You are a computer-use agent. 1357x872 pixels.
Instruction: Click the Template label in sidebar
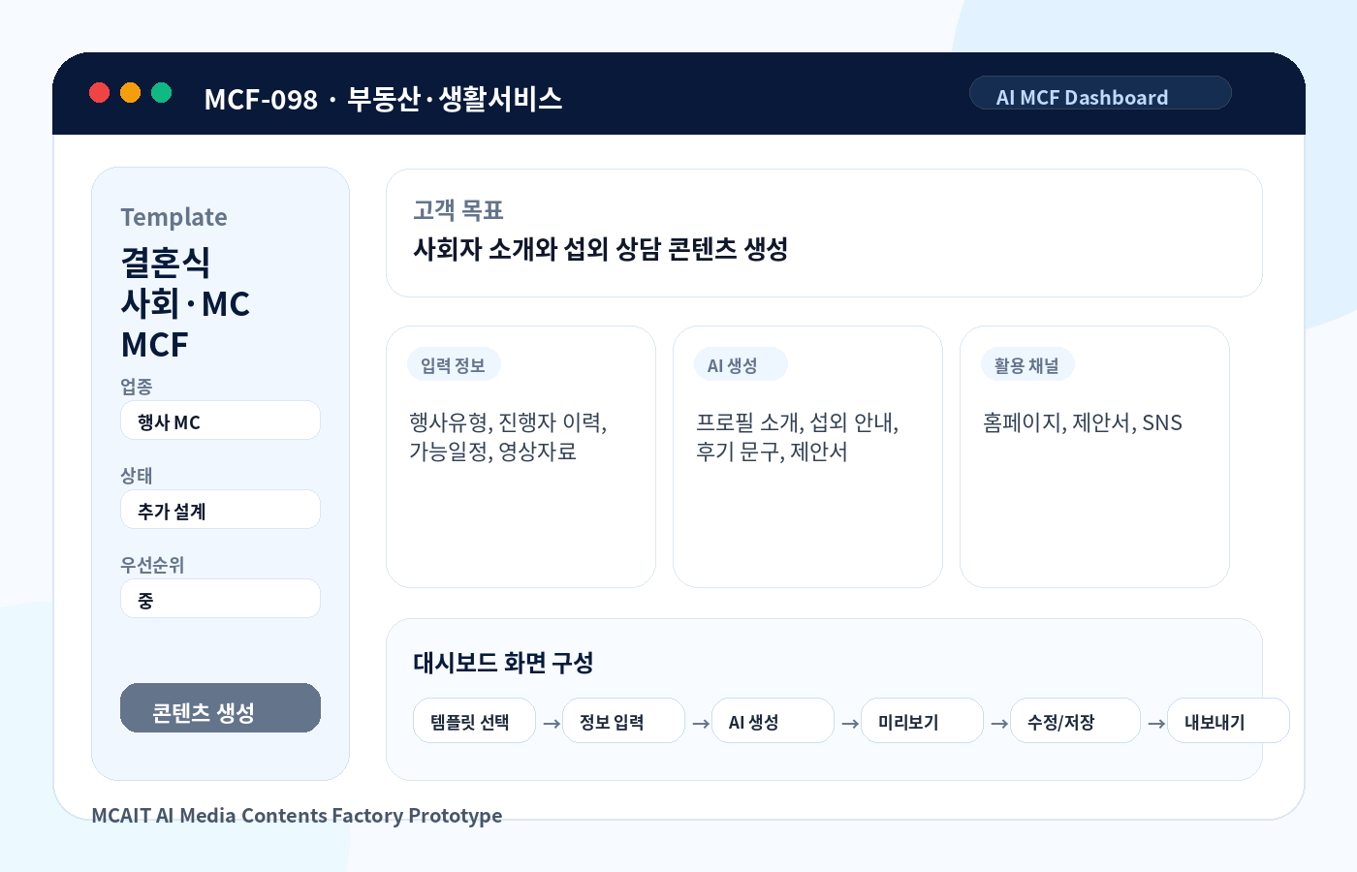click(x=174, y=217)
